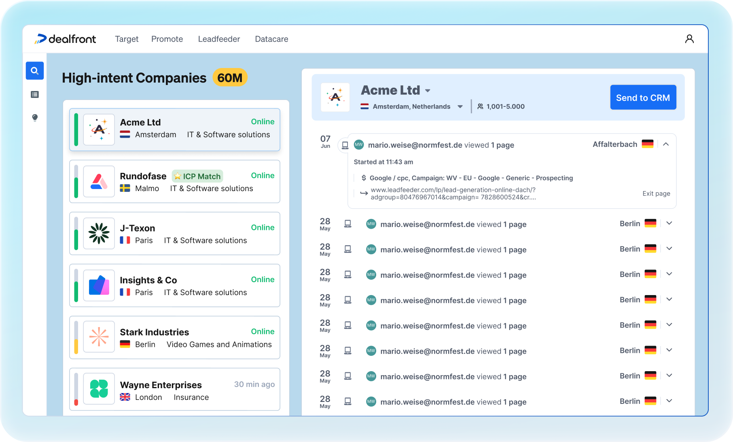Click the German flag next to Affalterbach
This screenshot has width=733, height=442.
pyautogui.click(x=648, y=144)
